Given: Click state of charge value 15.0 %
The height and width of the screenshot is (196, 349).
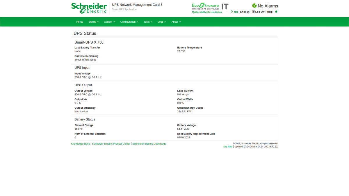Looking at the screenshot, I should 78,129.
